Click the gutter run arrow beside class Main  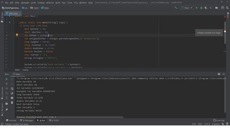tap(10, 16)
